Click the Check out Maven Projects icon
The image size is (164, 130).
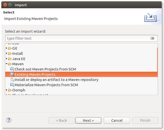pyautogui.click(x=12, y=69)
